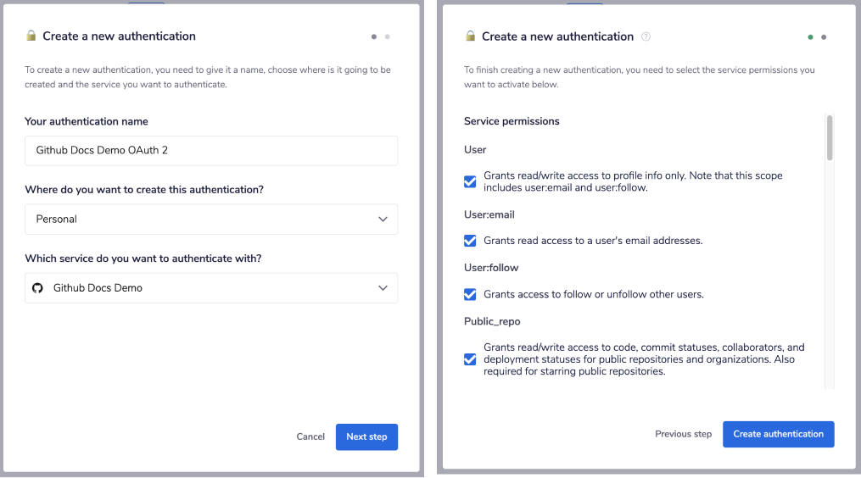Uncheck the User profile info permission
Image resolution: width=861 pixels, height=478 pixels.
[470, 181]
